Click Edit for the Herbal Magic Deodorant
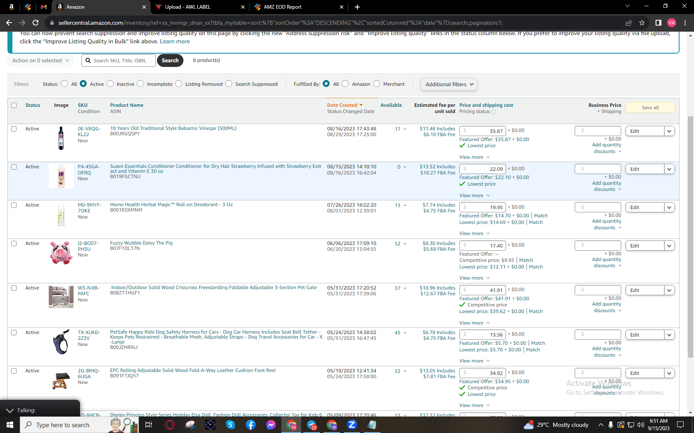 (x=645, y=207)
